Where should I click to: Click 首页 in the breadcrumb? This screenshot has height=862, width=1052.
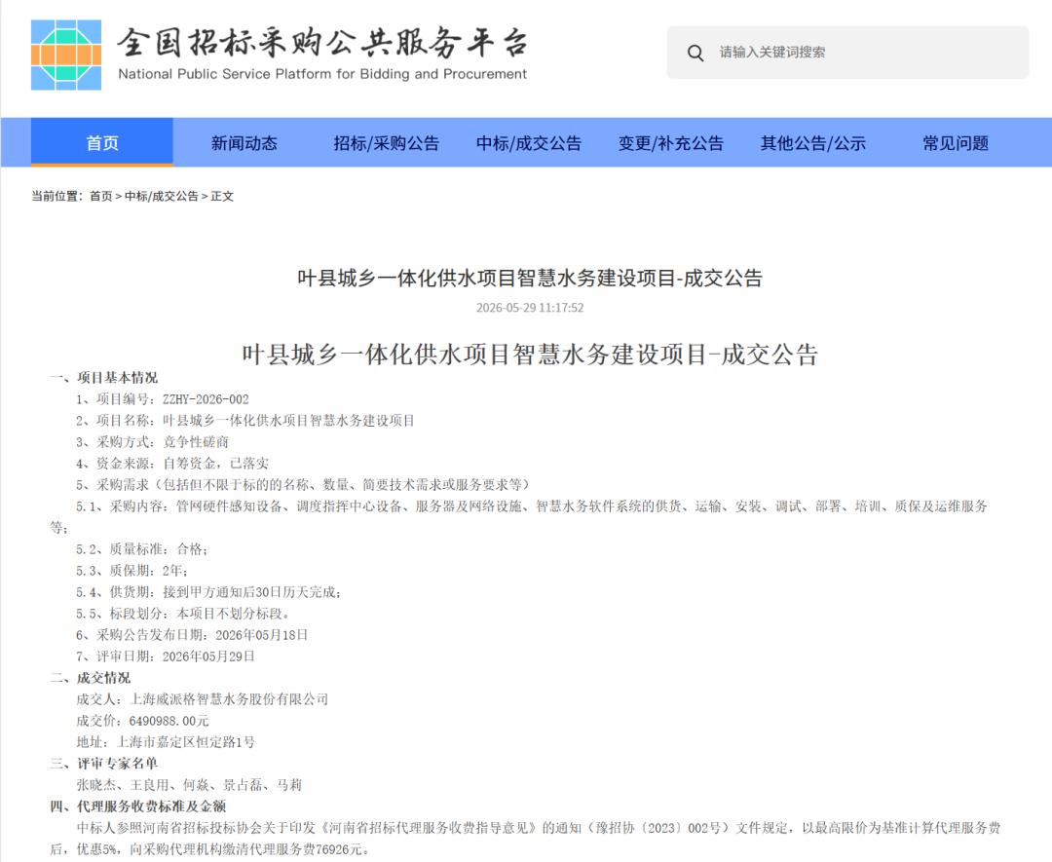(x=100, y=196)
